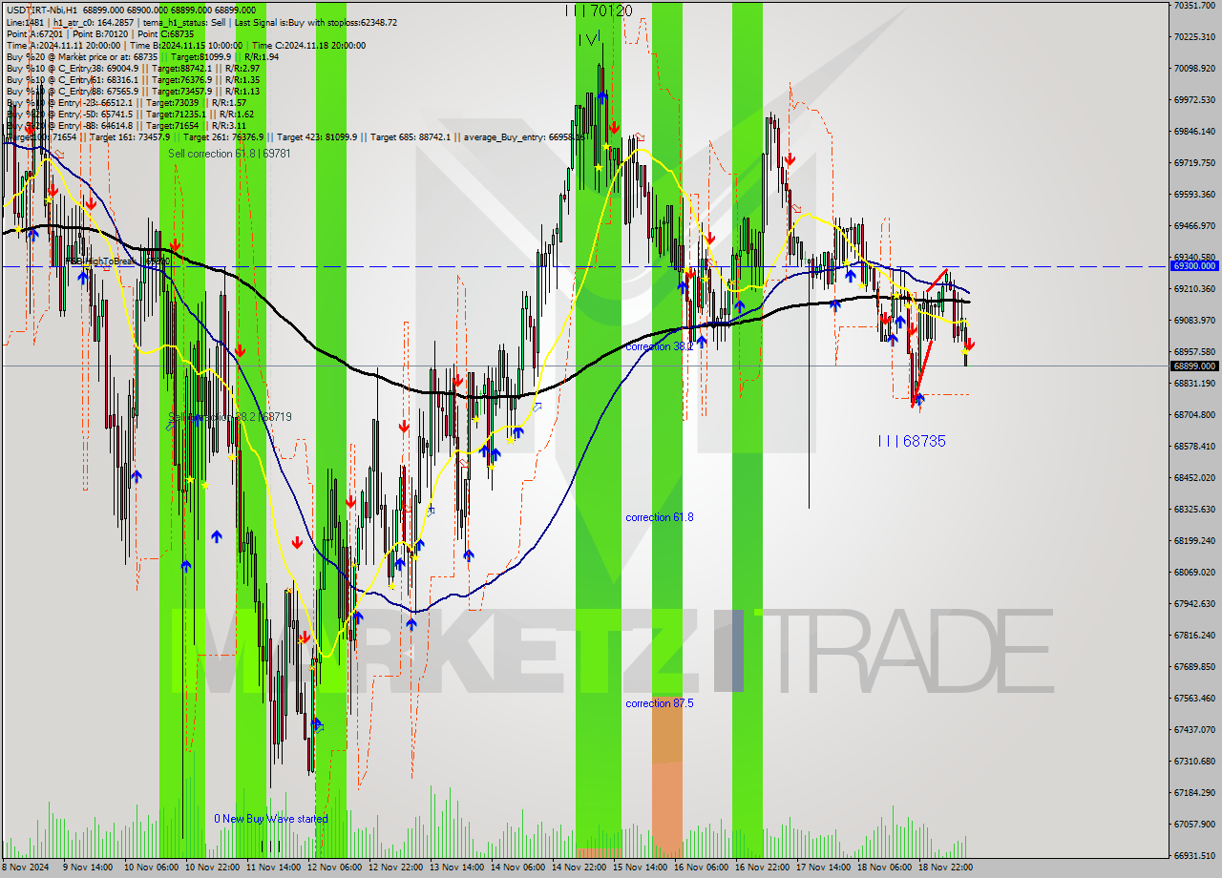Click the 68899.000 current price tag
Screen dimensions: 1222x878
pyautogui.click(x=1193, y=366)
